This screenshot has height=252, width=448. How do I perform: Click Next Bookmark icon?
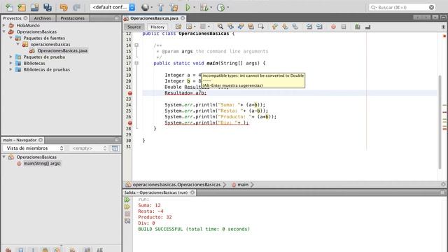click(x=285, y=27)
